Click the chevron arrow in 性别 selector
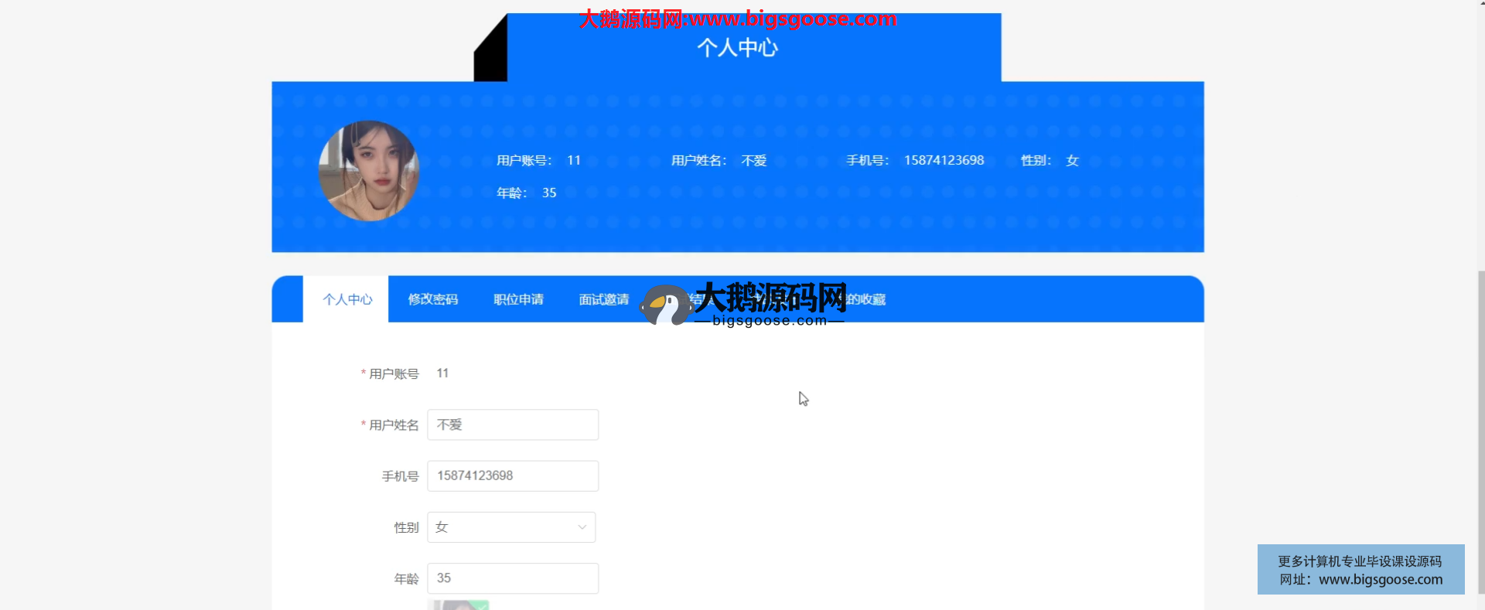This screenshot has height=610, width=1485. (582, 527)
